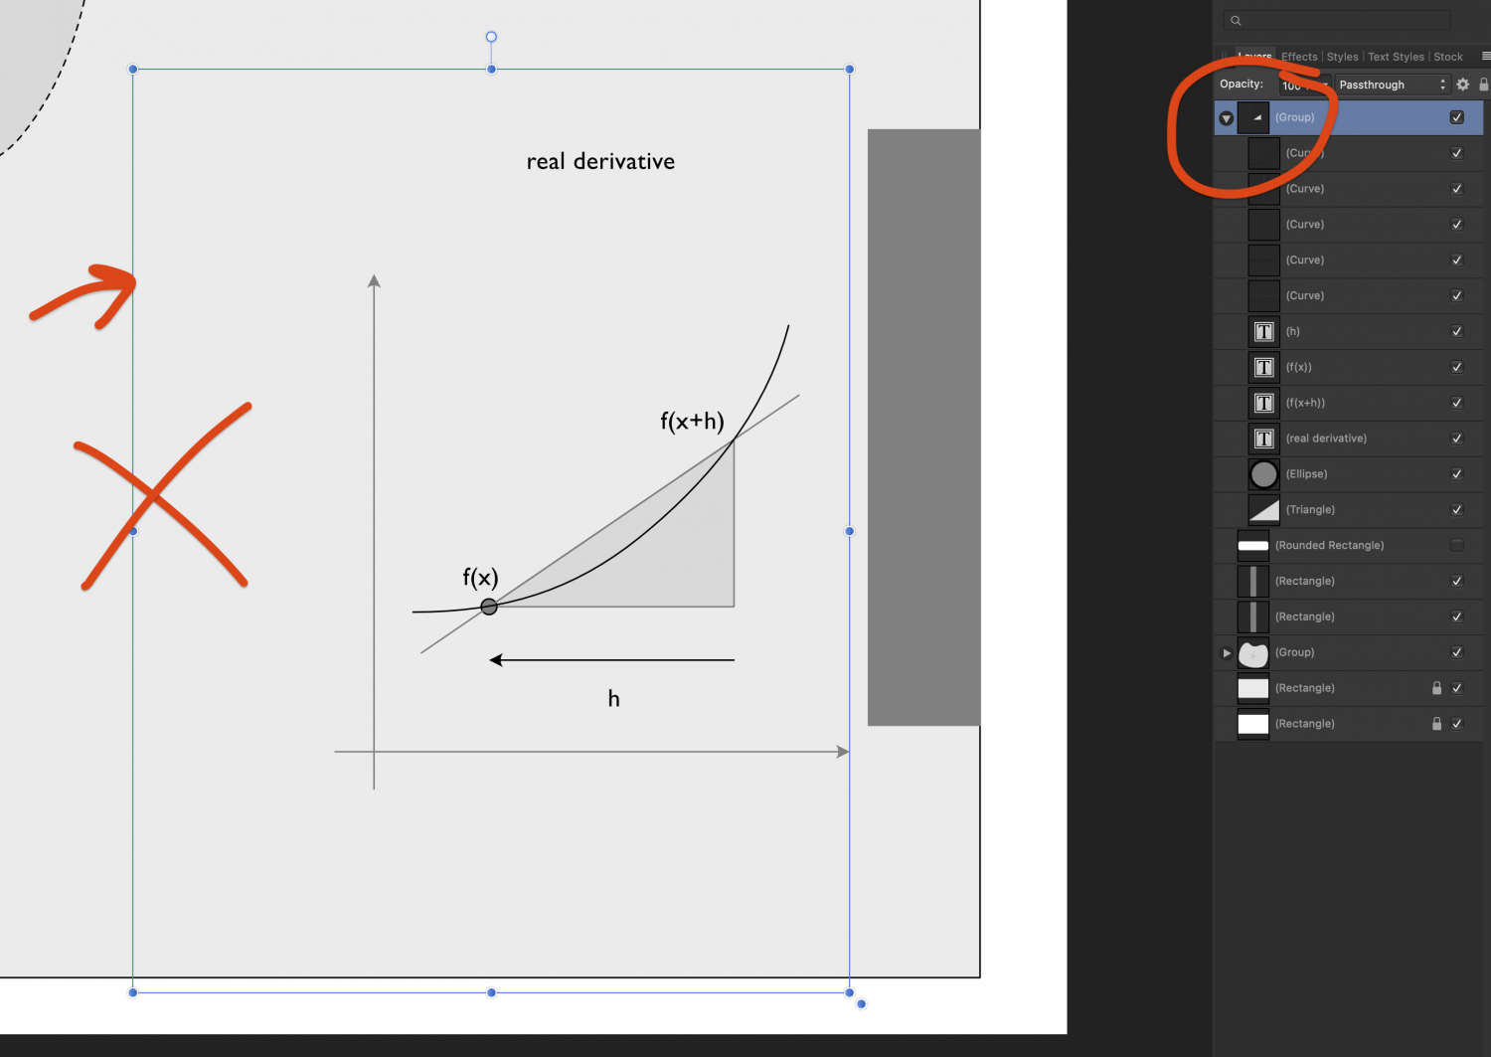Viewport: 1491px width, 1057px height.
Task: Click the Layers panel search field
Action: click(1337, 21)
